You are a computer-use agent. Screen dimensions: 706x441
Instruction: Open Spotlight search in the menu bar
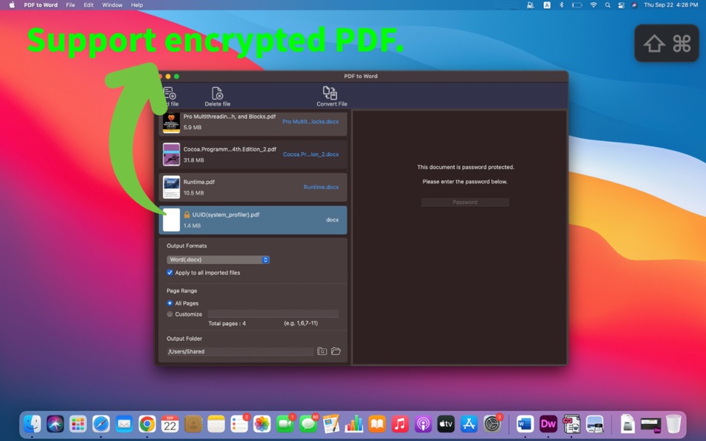click(608, 5)
